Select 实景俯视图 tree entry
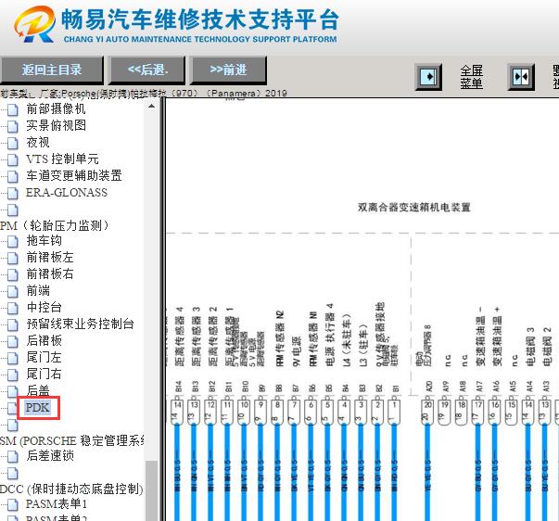Image resolution: width=559 pixels, height=521 pixels. [x=56, y=125]
